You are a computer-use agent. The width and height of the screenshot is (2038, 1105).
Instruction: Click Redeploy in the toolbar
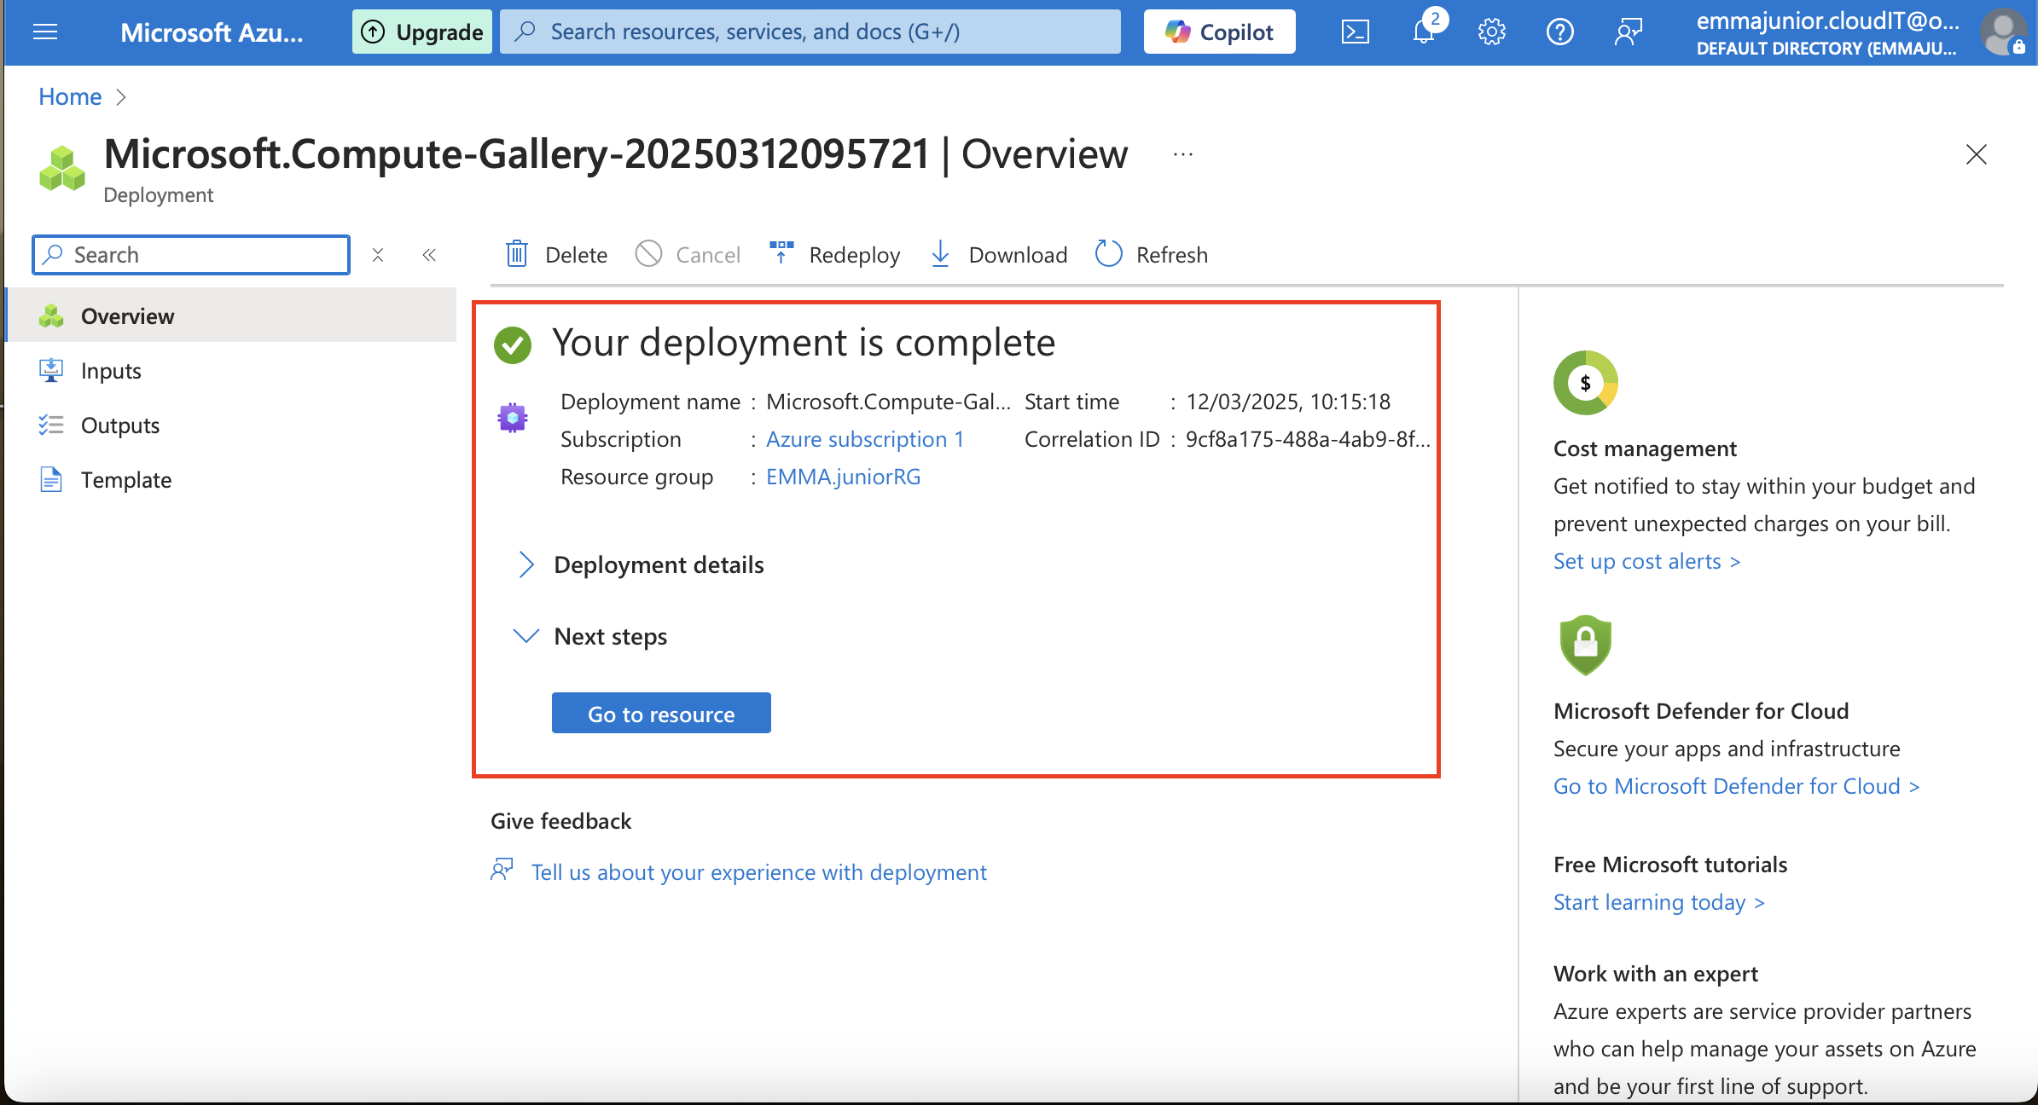coord(834,254)
